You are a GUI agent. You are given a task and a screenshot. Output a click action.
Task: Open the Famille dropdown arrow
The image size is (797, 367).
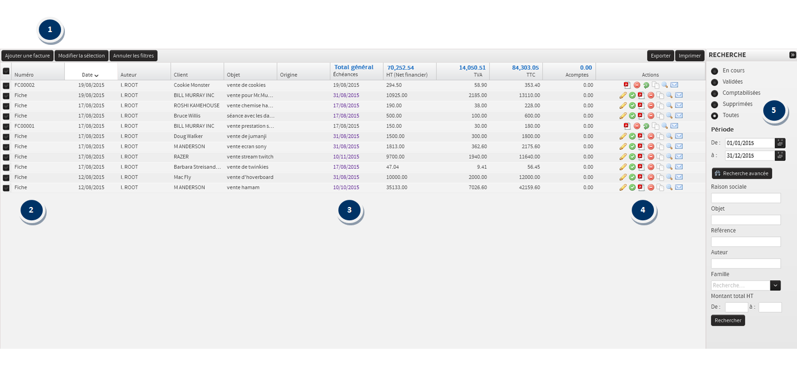(775, 286)
